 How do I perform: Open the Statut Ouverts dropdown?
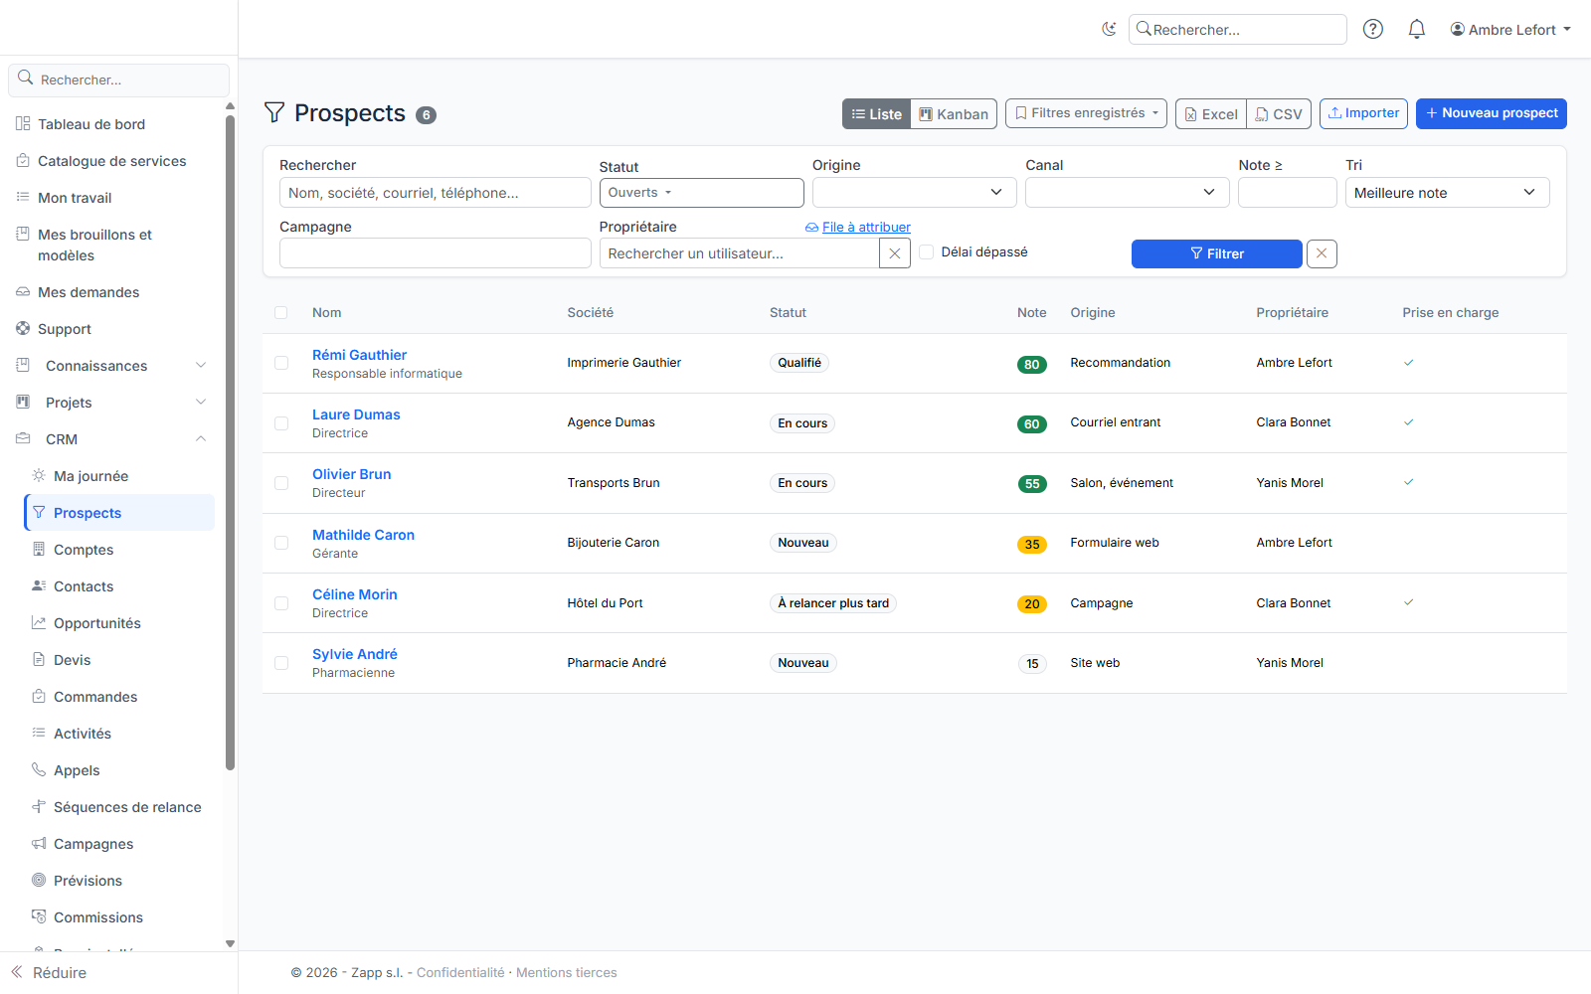click(701, 193)
